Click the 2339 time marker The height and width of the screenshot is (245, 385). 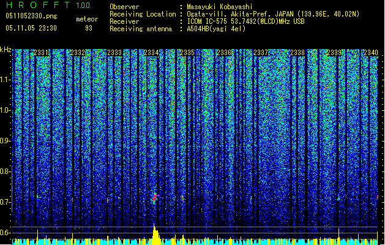click(334, 53)
